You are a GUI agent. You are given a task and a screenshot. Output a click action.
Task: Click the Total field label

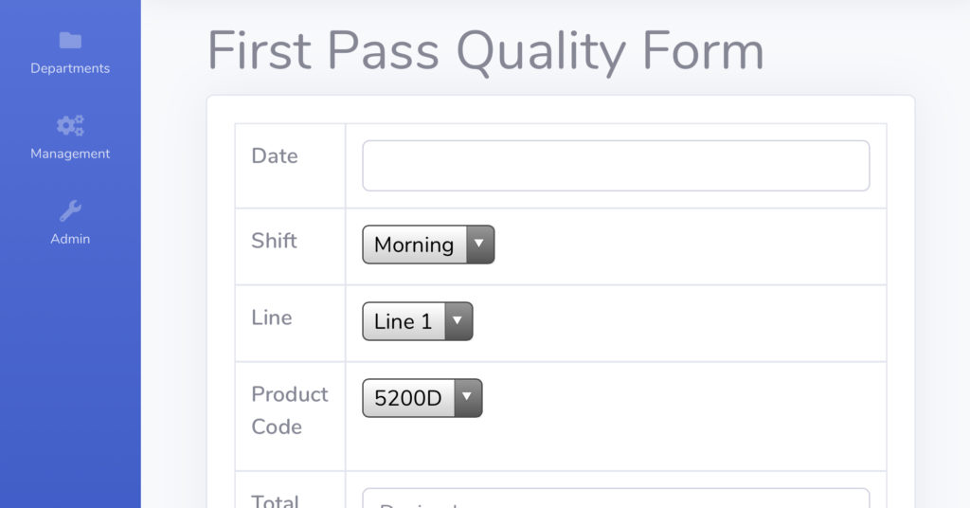[x=276, y=500]
